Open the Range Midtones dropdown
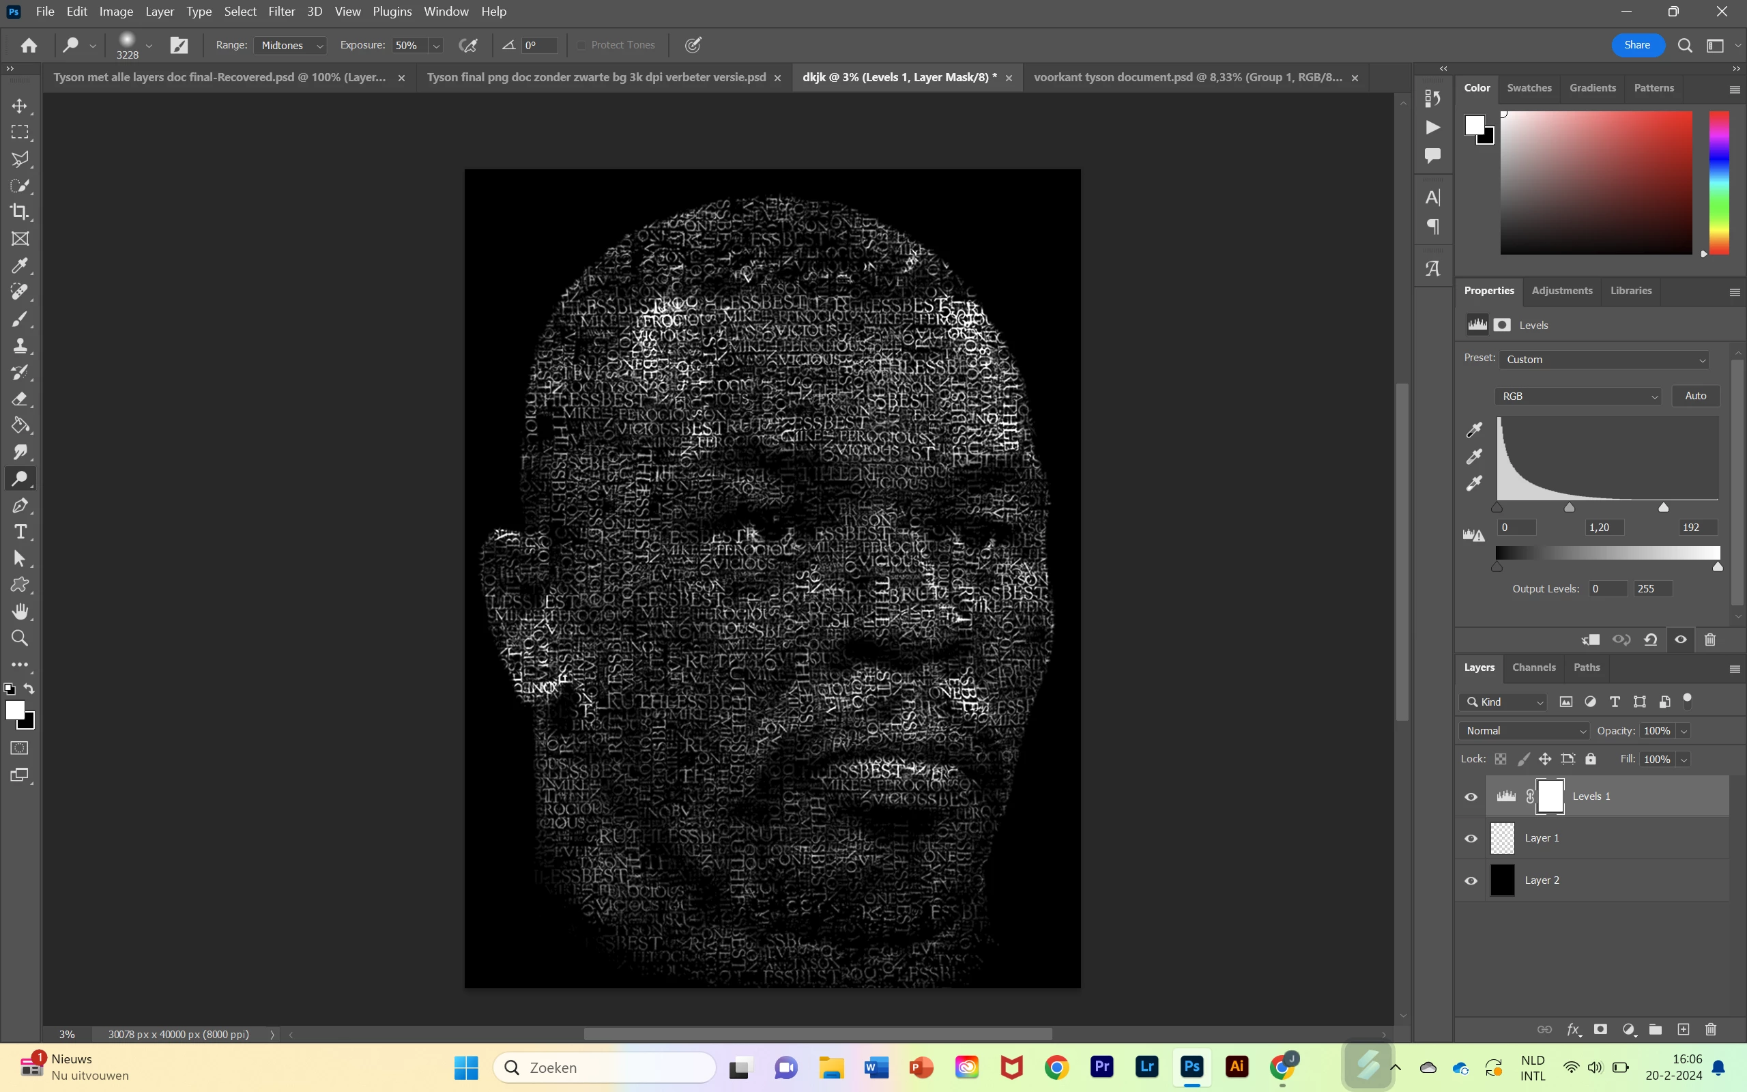The image size is (1747, 1092). pos(290,46)
